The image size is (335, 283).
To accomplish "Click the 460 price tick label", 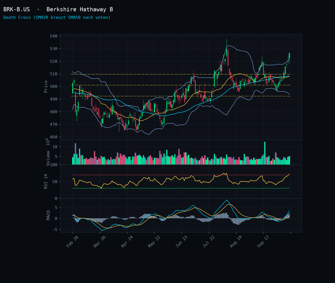I will coord(54,137).
